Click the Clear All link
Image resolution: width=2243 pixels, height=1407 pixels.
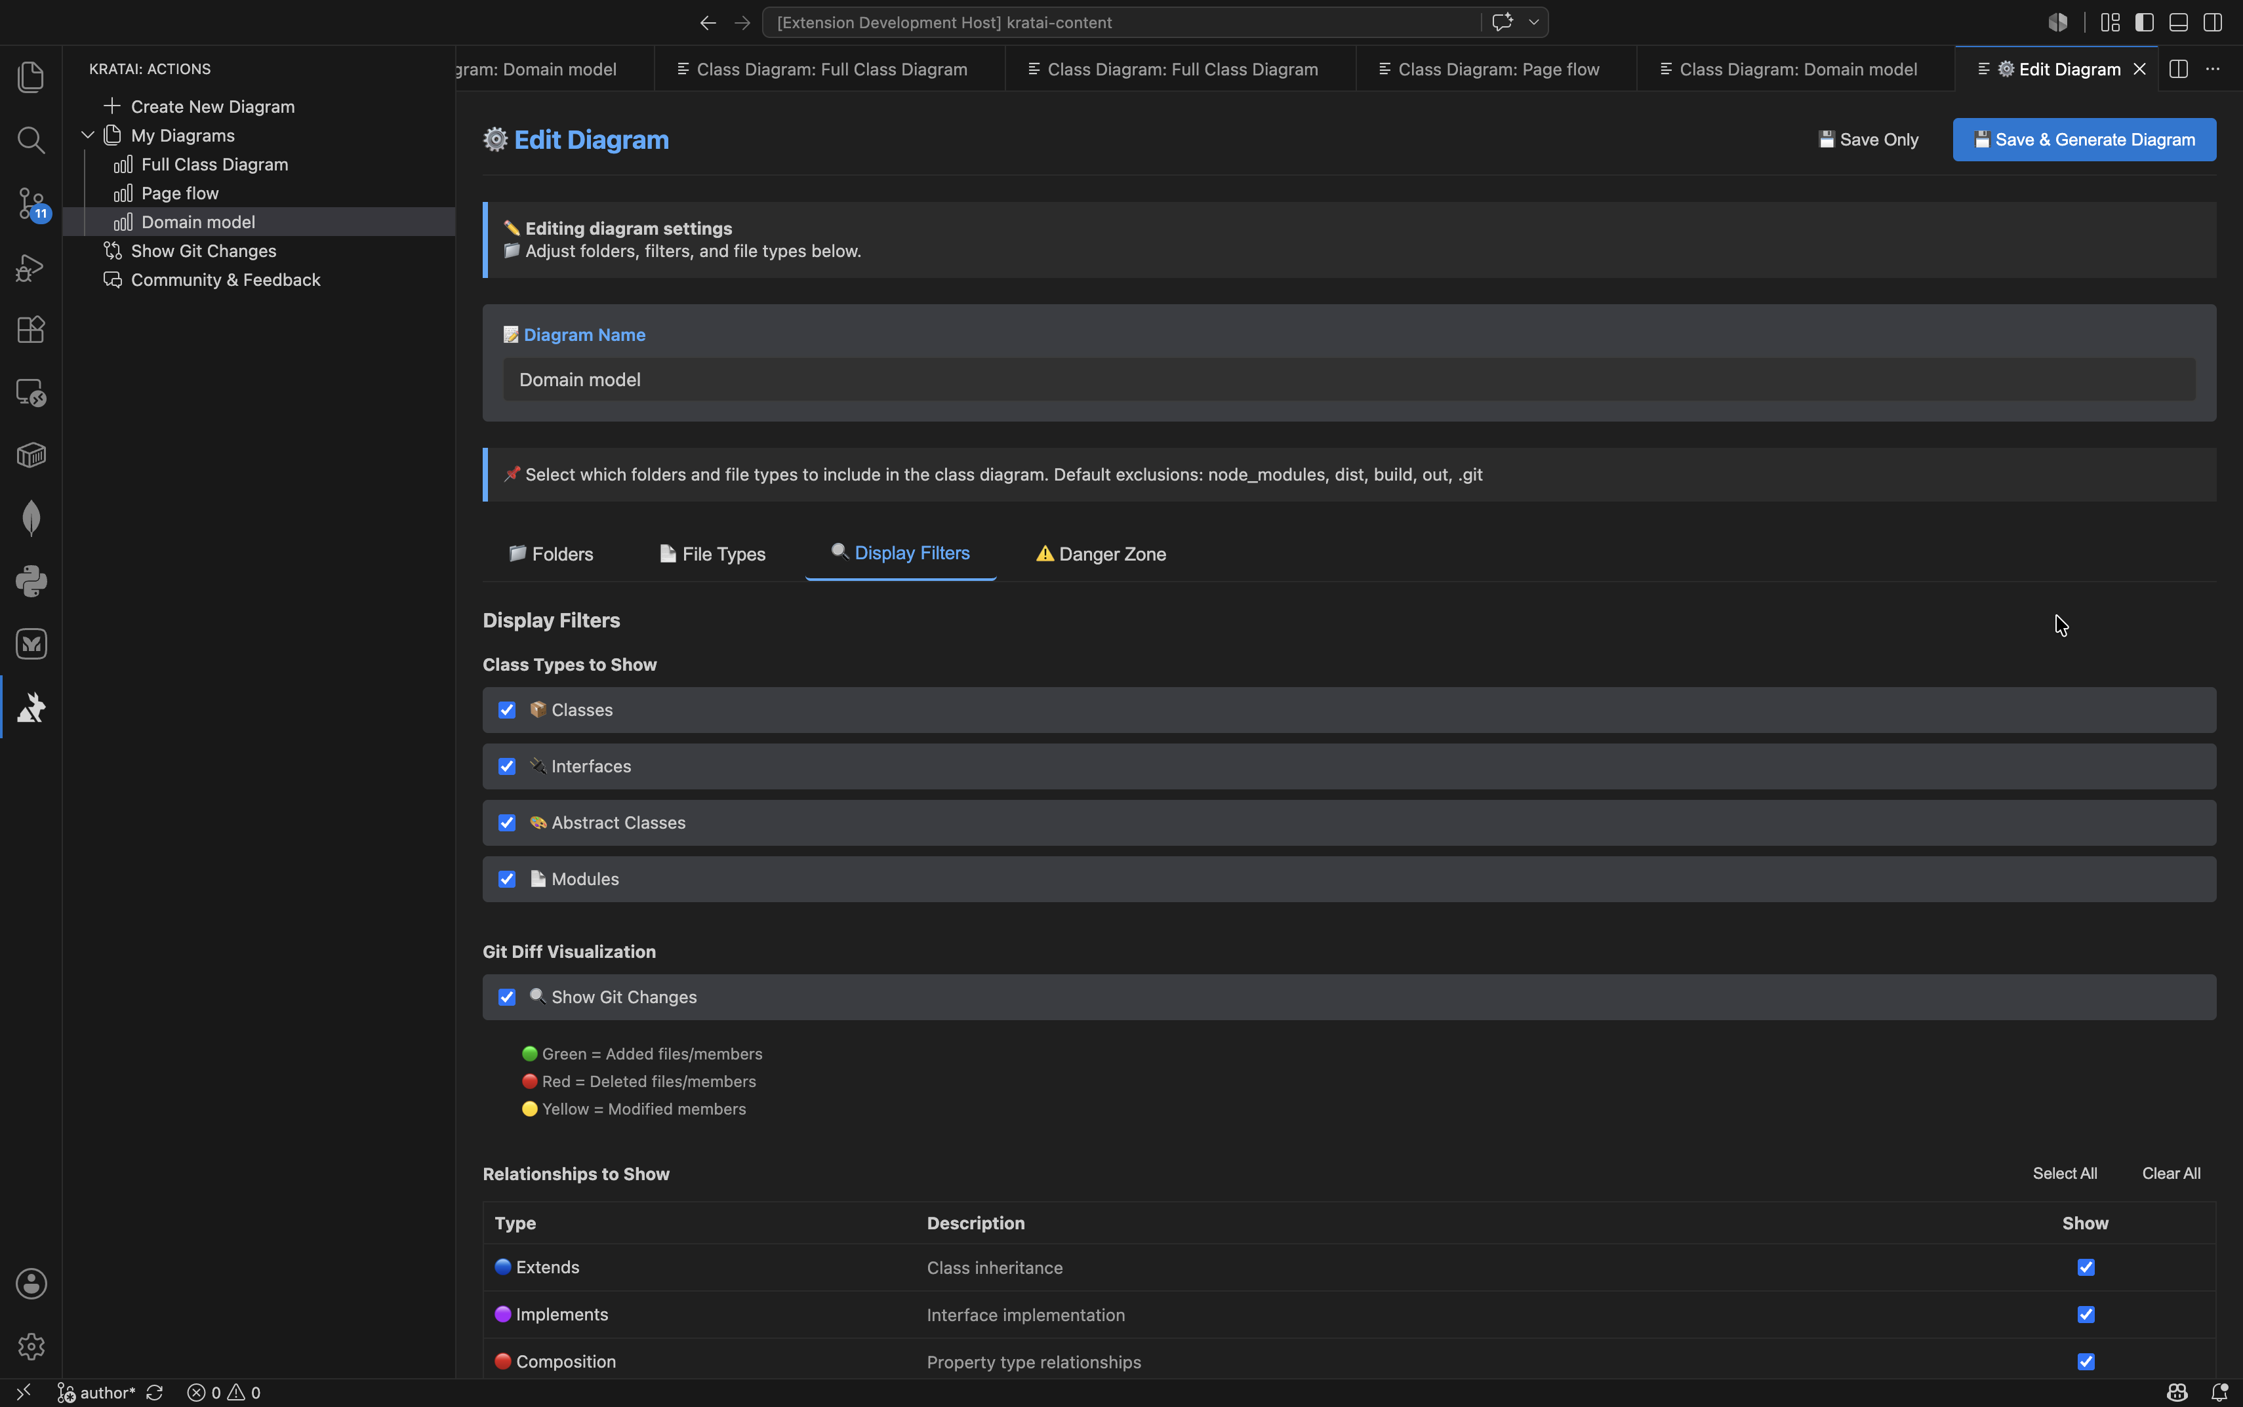tap(2170, 1174)
